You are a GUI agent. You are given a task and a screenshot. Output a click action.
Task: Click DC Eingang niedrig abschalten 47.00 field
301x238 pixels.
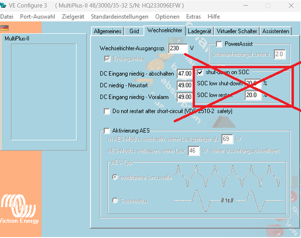185,73
